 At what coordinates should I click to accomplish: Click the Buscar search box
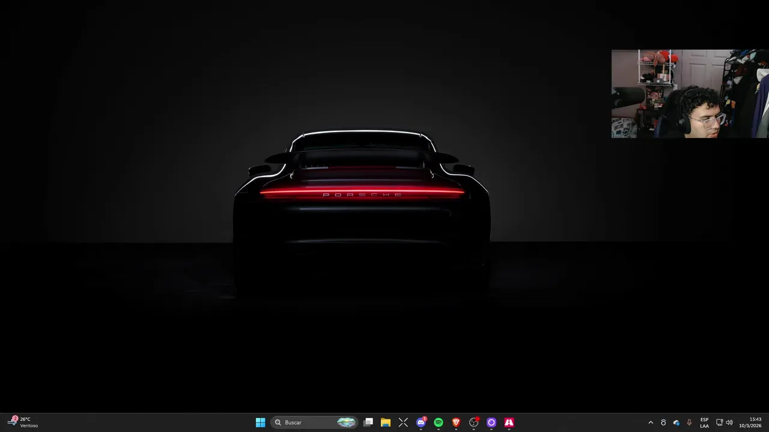tap(314, 422)
